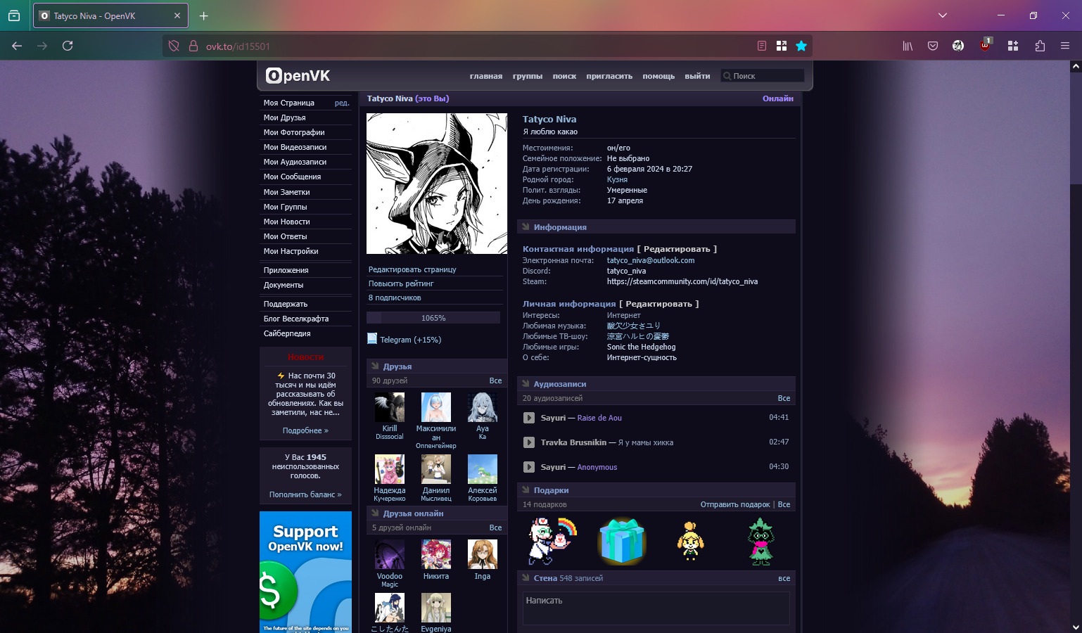Open the List all tabs dropdown
Image resolution: width=1082 pixels, height=633 pixels.
pos(942,15)
